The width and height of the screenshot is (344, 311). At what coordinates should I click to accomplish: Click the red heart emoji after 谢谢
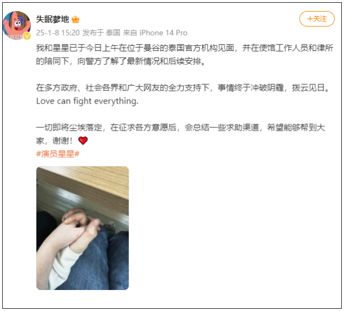click(83, 141)
